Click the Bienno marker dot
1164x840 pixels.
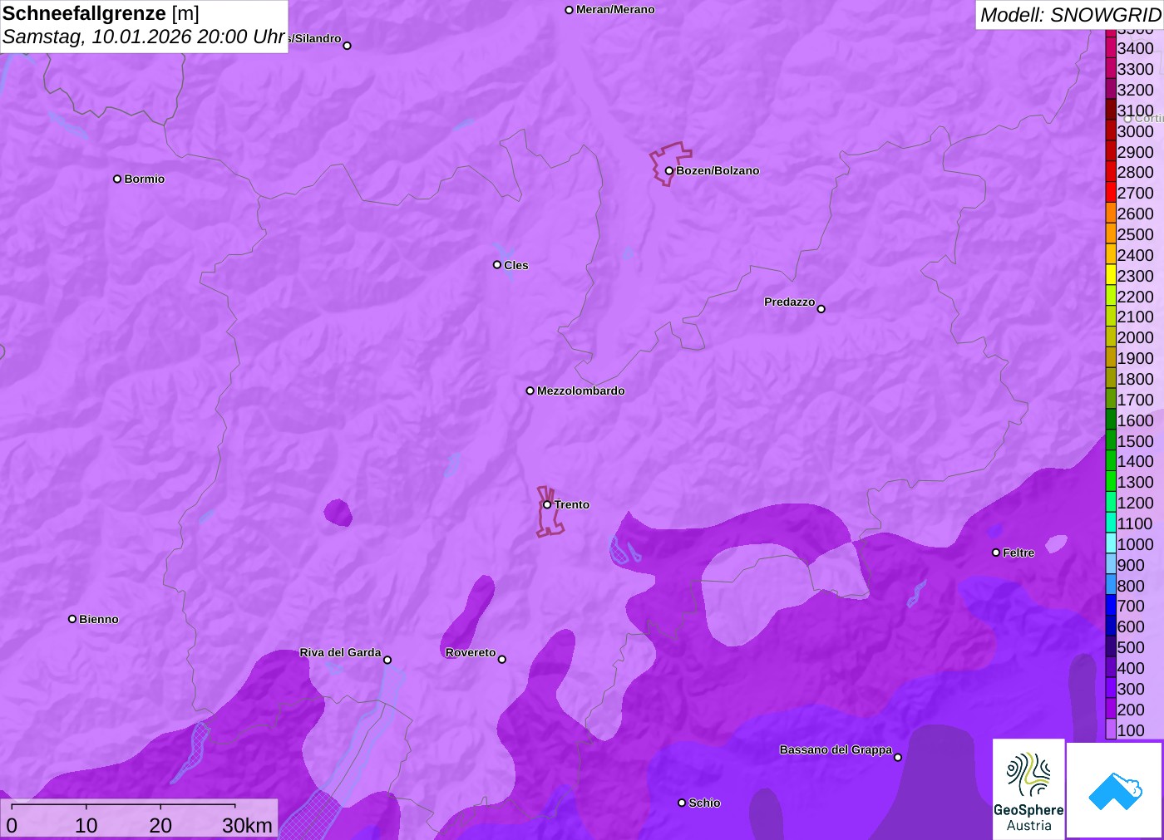coord(72,619)
